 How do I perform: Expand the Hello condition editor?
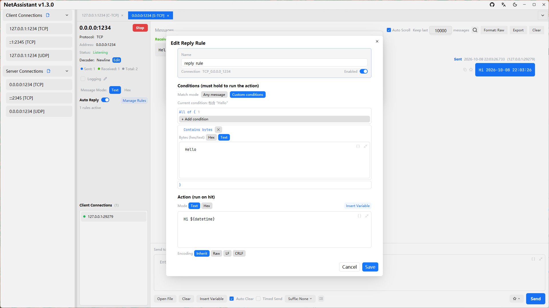coord(365,146)
